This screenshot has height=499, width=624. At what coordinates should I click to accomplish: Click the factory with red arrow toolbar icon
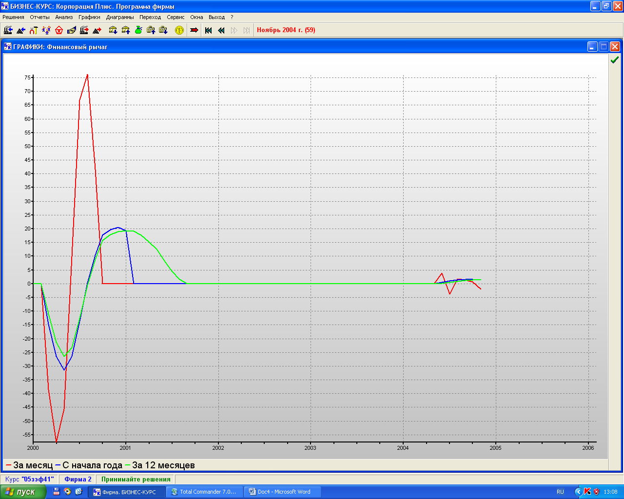84,30
